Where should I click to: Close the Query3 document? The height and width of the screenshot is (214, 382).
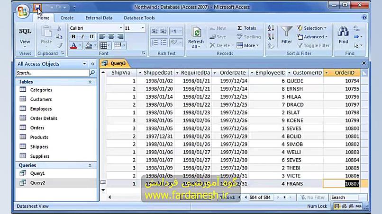364,63
